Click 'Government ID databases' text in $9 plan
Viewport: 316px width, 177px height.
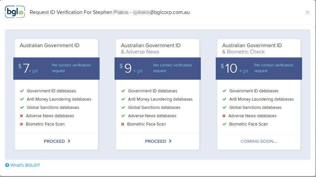(153, 91)
